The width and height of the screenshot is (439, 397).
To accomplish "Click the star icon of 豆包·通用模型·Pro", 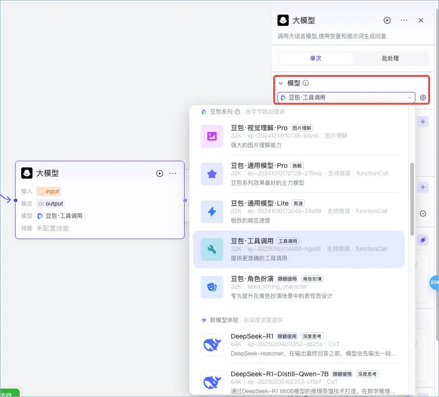I will pyautogui.click(x=212, y=174).
